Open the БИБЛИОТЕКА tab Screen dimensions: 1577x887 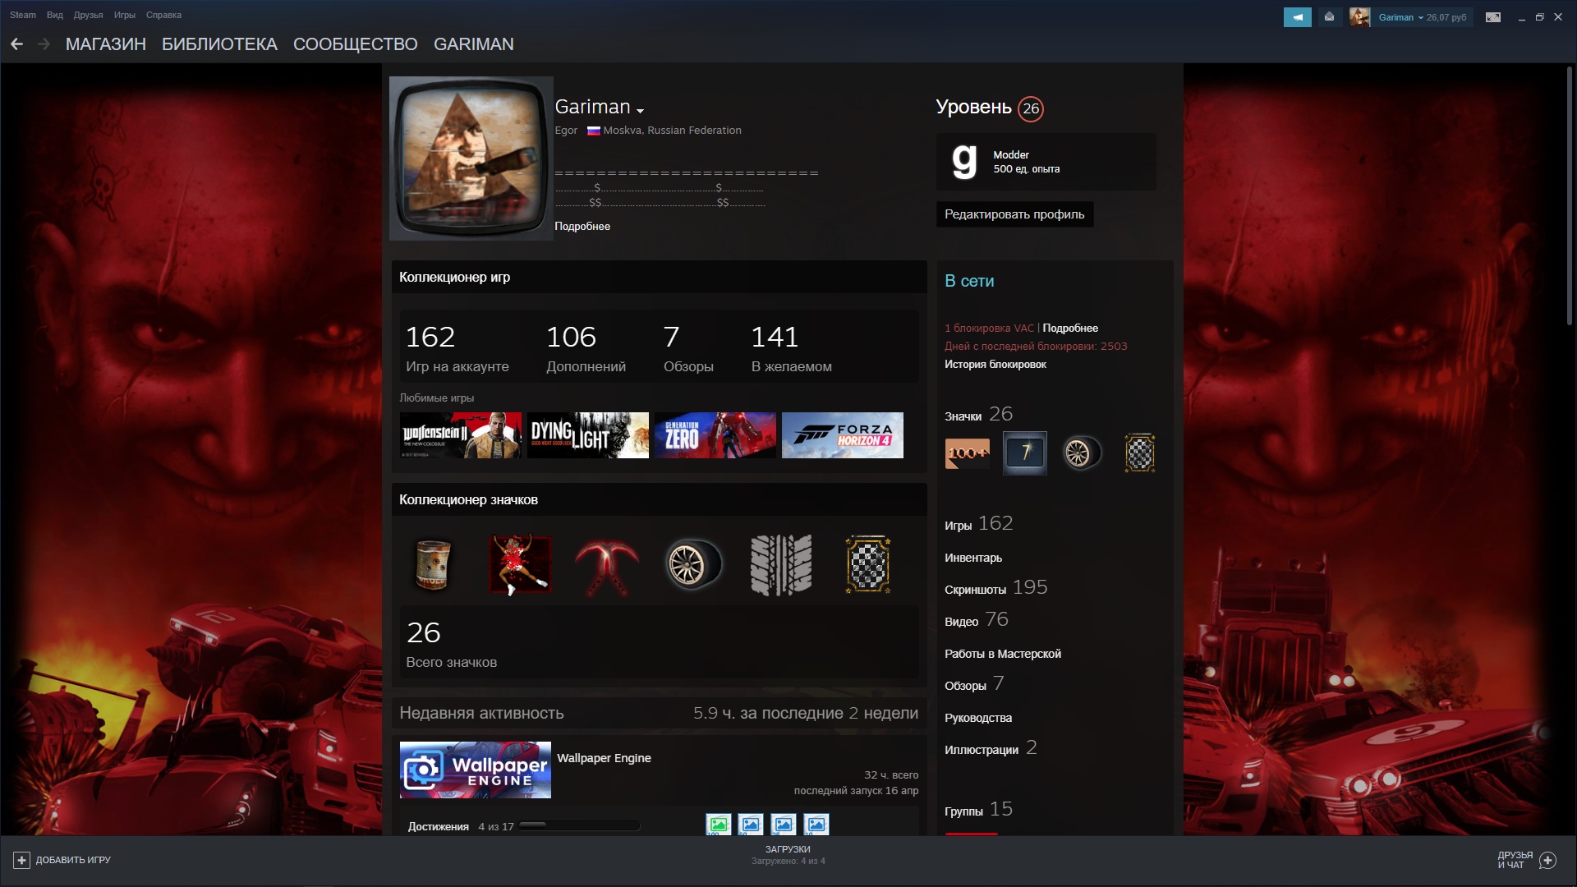coord(219,44)
